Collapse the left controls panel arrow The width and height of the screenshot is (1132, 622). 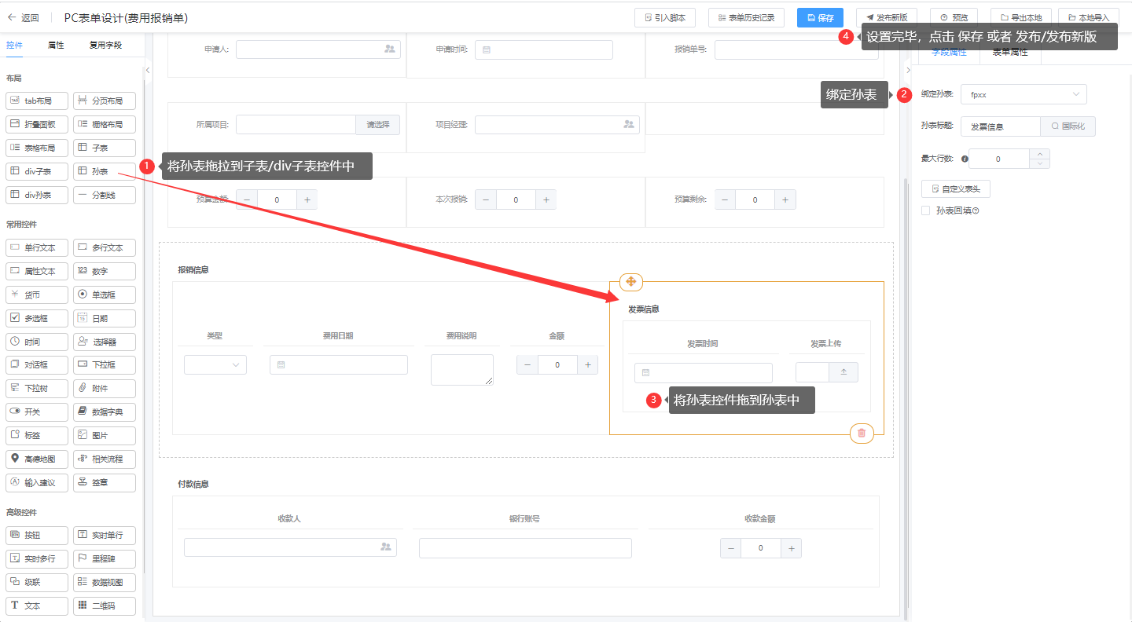pyautogui.click(x=148, y=71)
